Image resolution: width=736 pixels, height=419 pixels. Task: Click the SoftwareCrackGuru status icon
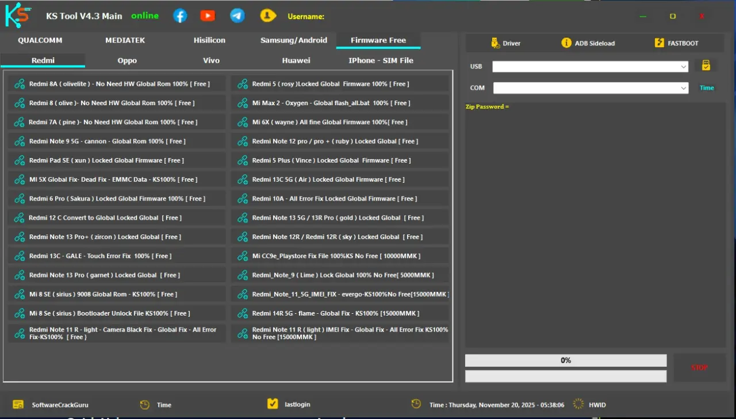(18, 405)
